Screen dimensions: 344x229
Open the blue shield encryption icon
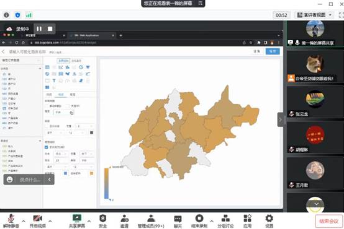[x=17, y=15]
